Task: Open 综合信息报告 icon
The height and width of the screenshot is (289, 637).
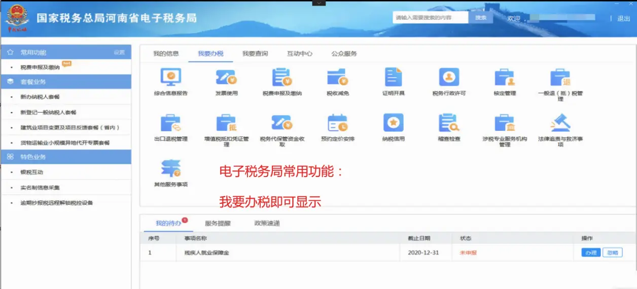Action: [x=171, y=77]
